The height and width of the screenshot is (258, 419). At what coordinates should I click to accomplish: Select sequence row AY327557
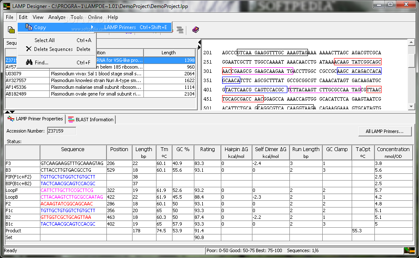[x=100, y=80]
